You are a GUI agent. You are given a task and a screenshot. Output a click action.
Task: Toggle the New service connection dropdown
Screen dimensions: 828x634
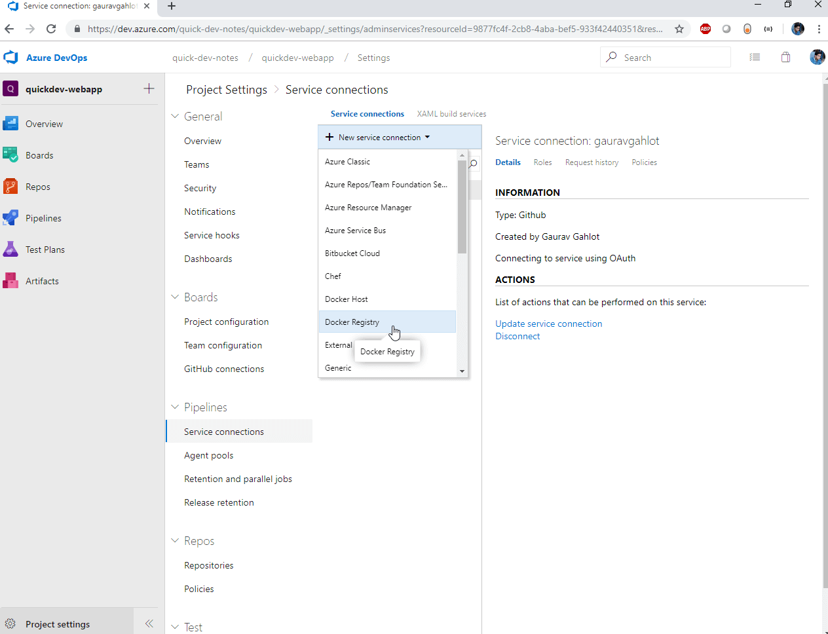pyautogui.click(x=400, y=138)
